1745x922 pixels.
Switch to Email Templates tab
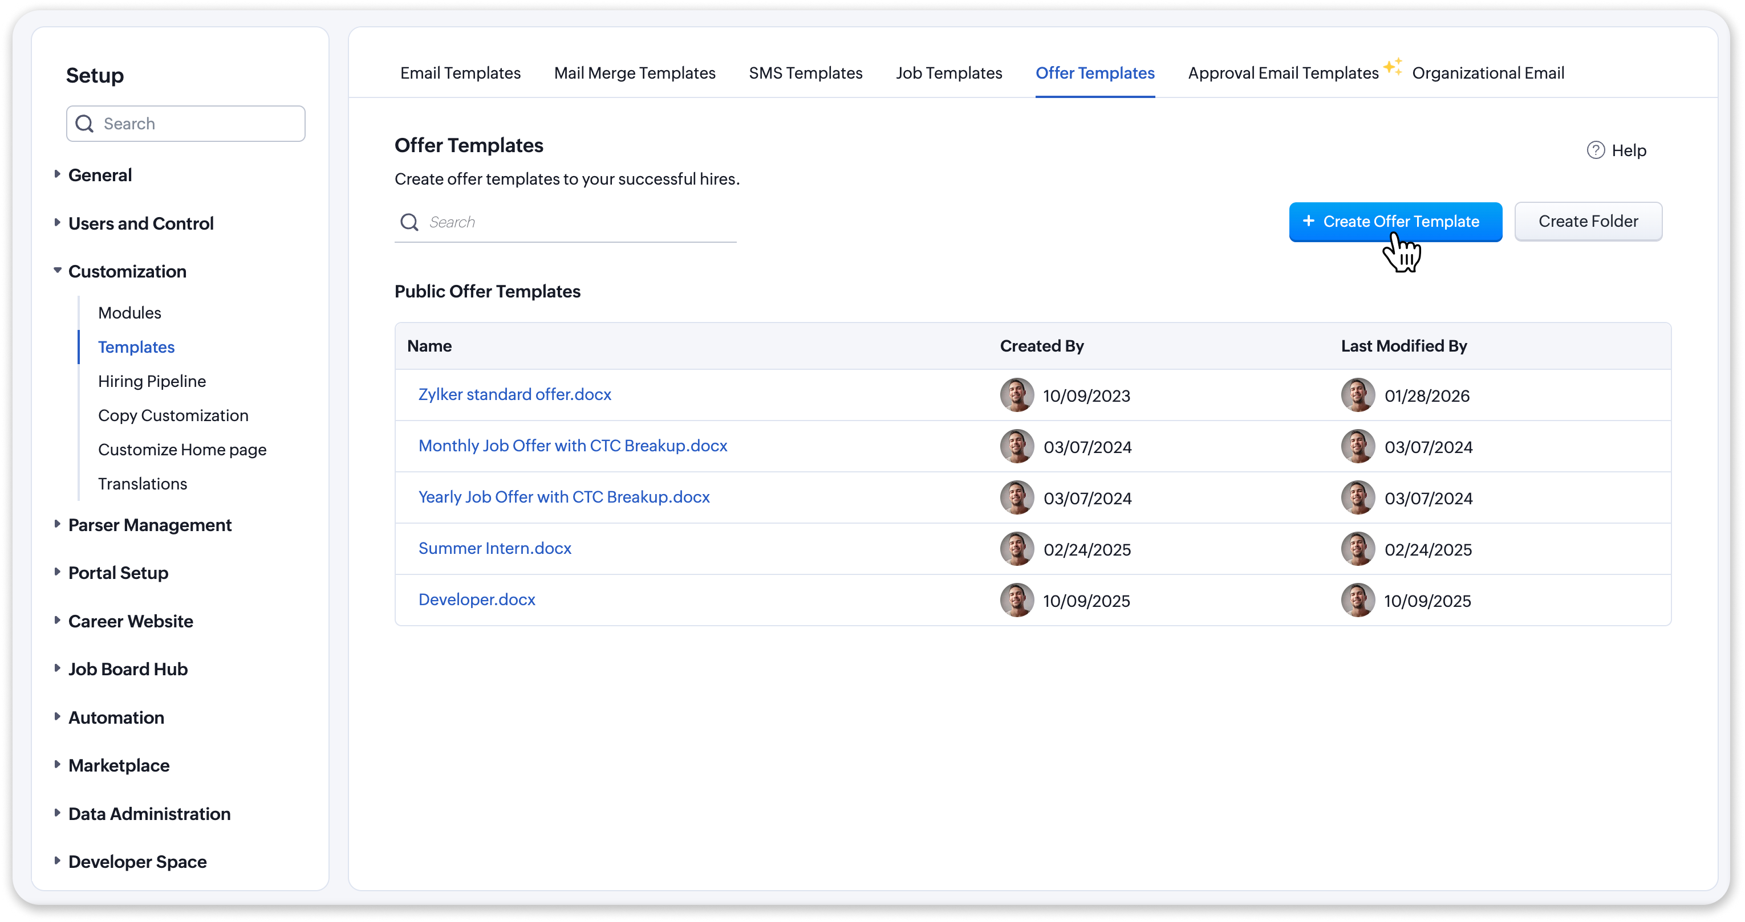(x=460, y=73)
